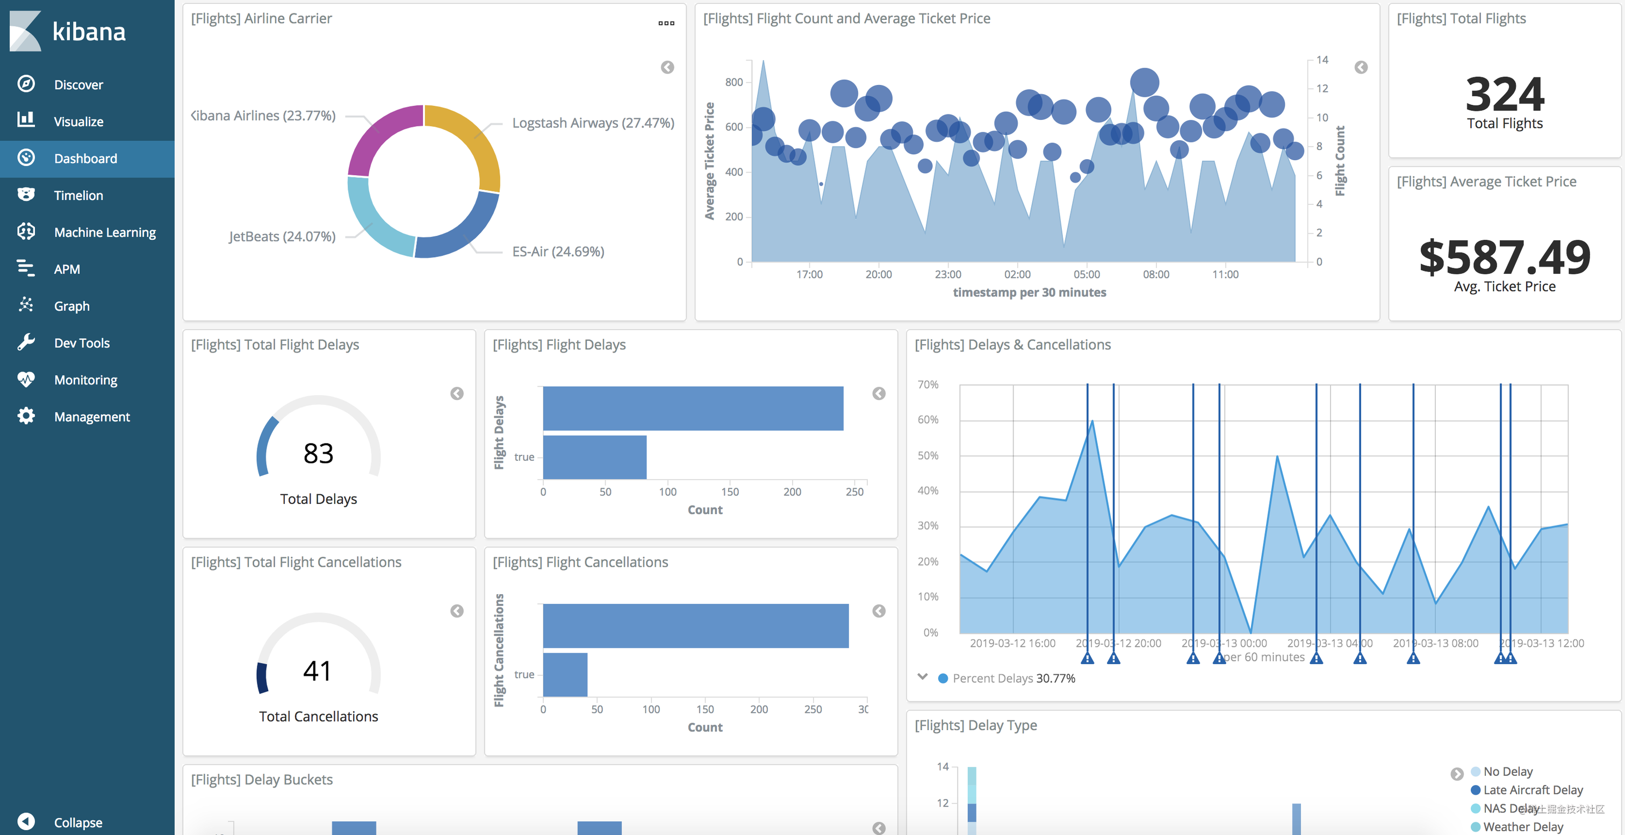Toggle Percent Delays series dot

pos(943,679)
